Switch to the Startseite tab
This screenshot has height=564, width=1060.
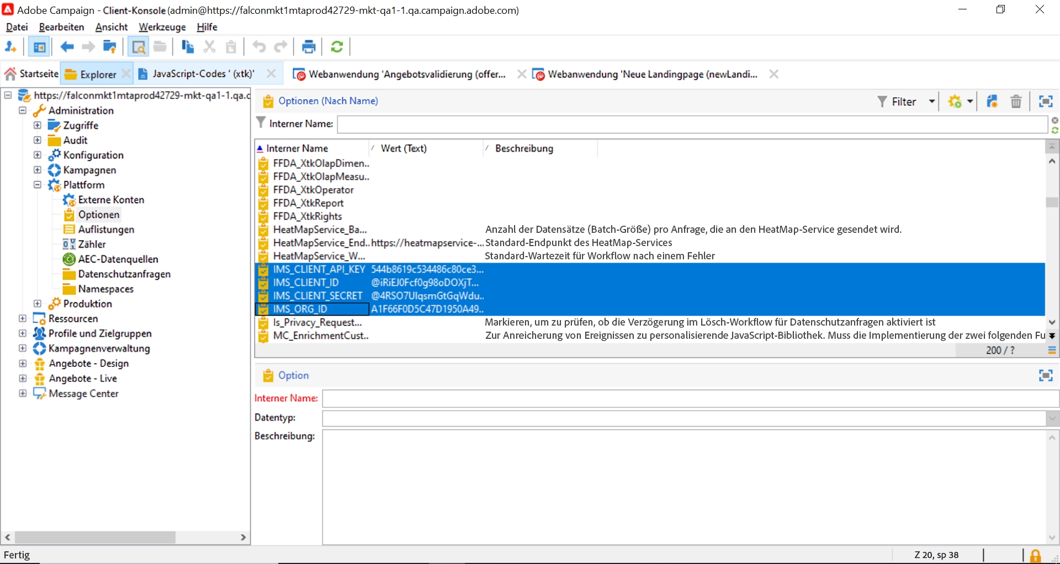[x=31, y=74]
